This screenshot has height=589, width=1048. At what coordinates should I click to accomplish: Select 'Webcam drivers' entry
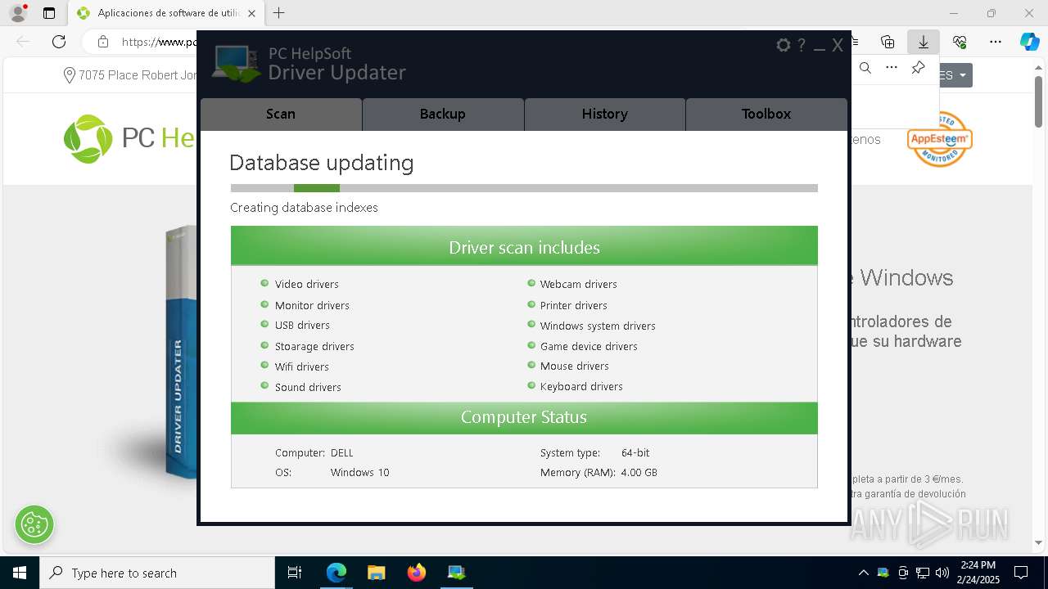(x=578, y=284)
